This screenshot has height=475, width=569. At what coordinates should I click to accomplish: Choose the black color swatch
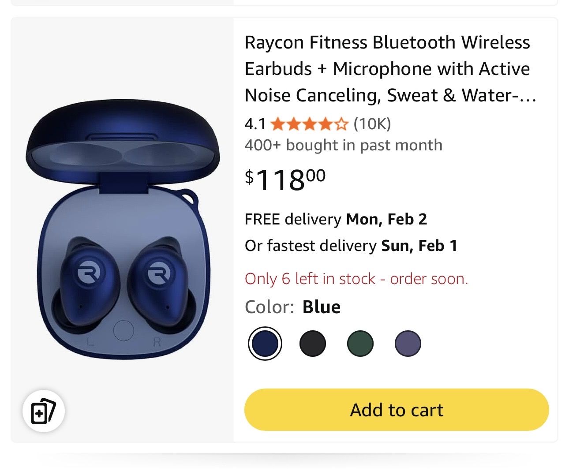[312, 344]
